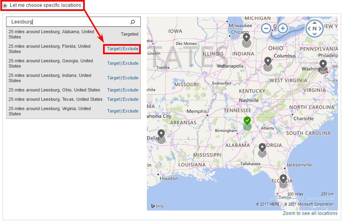
Task: Select the gray map pin near Chicago
Action: click(246, 39)
